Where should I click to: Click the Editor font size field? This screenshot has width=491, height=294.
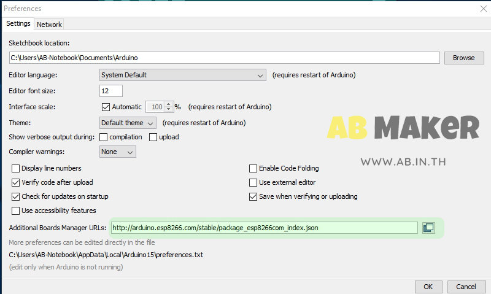[x=111, y=91]
